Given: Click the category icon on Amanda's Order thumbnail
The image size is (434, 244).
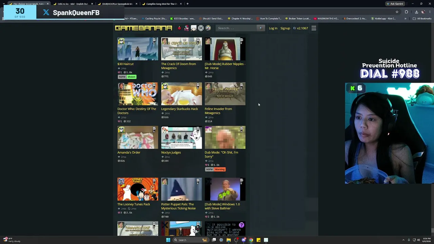Looking at the screenshot, I should pos(154,129).
